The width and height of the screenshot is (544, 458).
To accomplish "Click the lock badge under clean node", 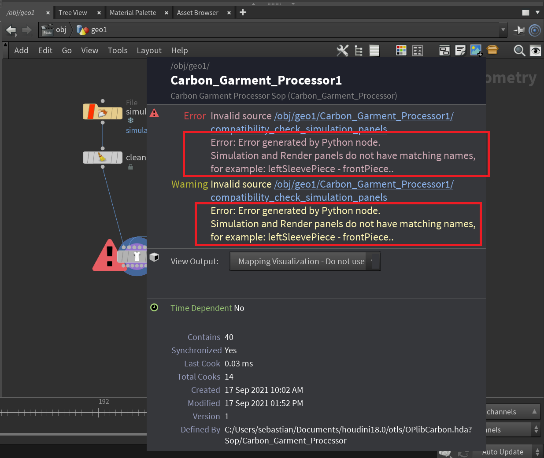I will pyautogui.click(x=130, y=167).
